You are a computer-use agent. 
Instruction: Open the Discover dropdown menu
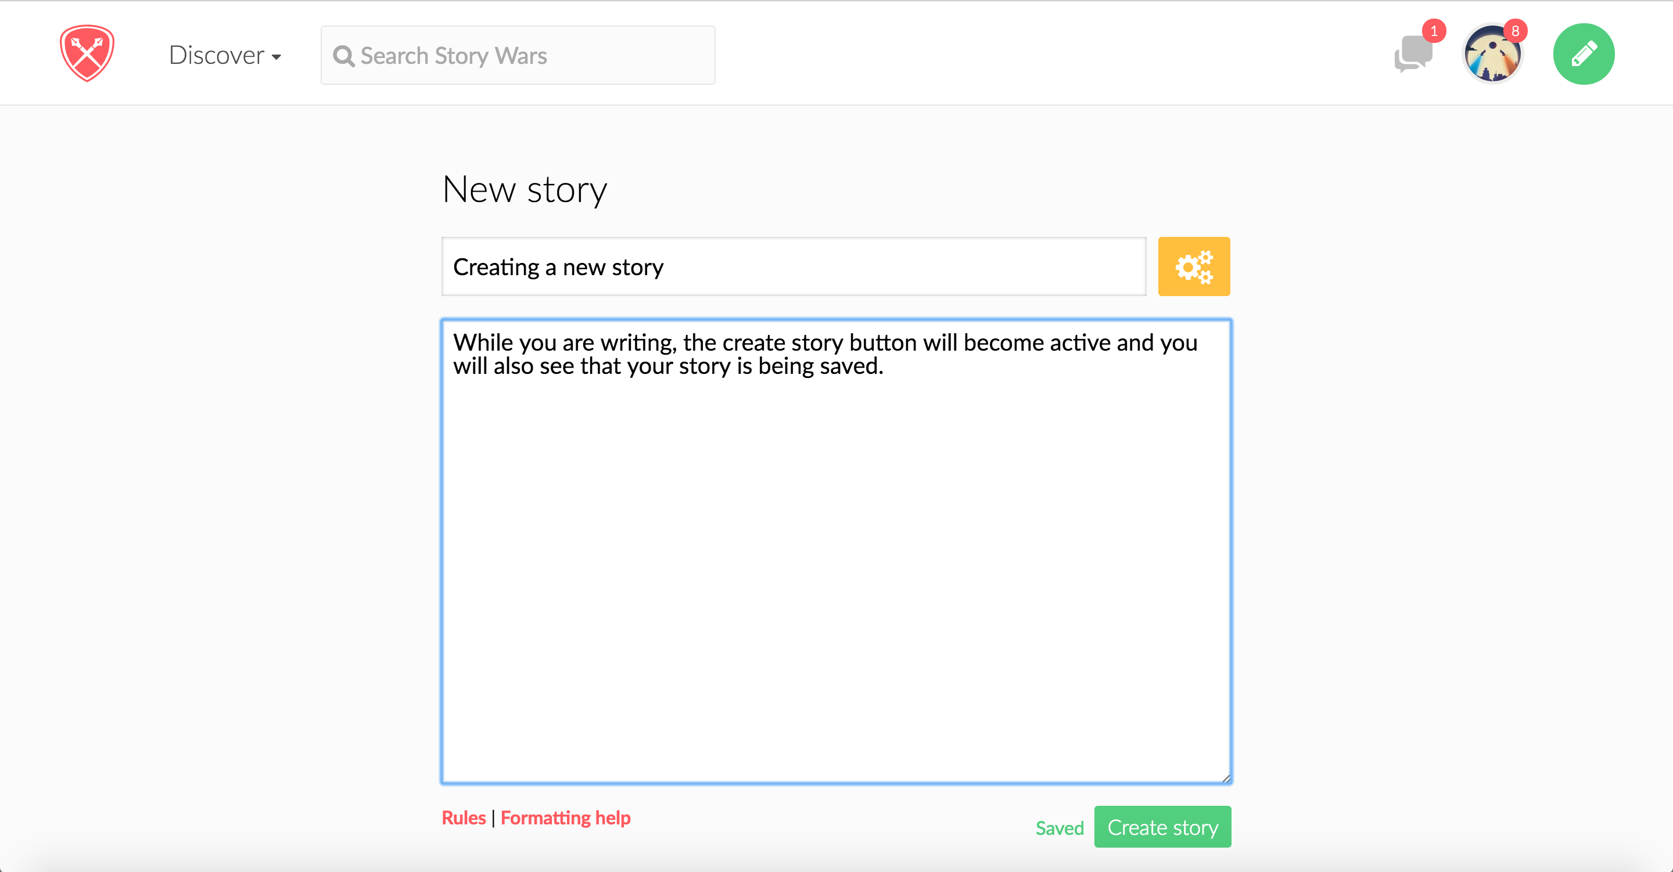(225, 55)
